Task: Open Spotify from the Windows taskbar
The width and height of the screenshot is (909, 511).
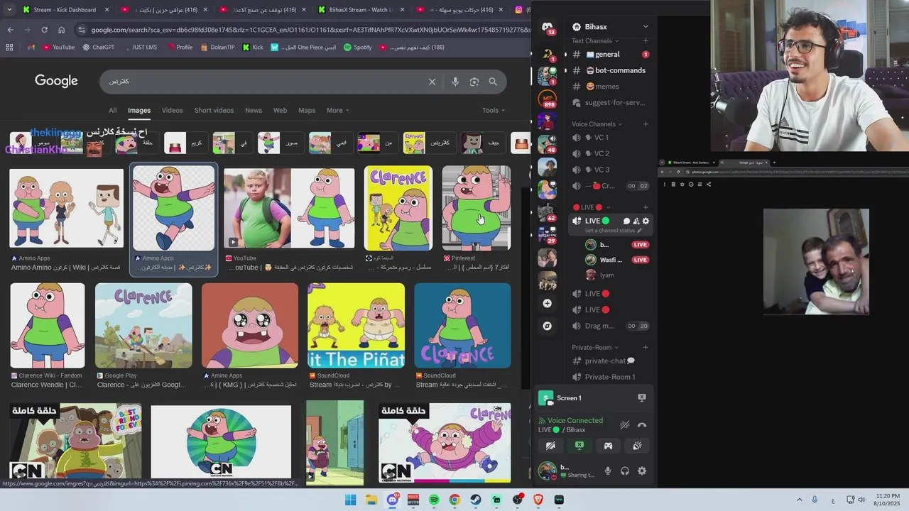Action: coord(434,500)
